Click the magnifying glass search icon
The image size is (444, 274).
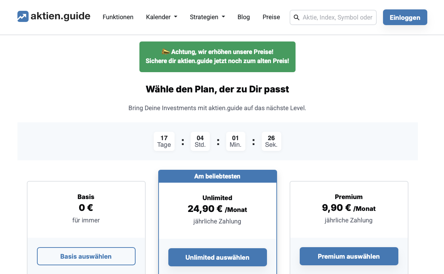click(x=297, y=17)
